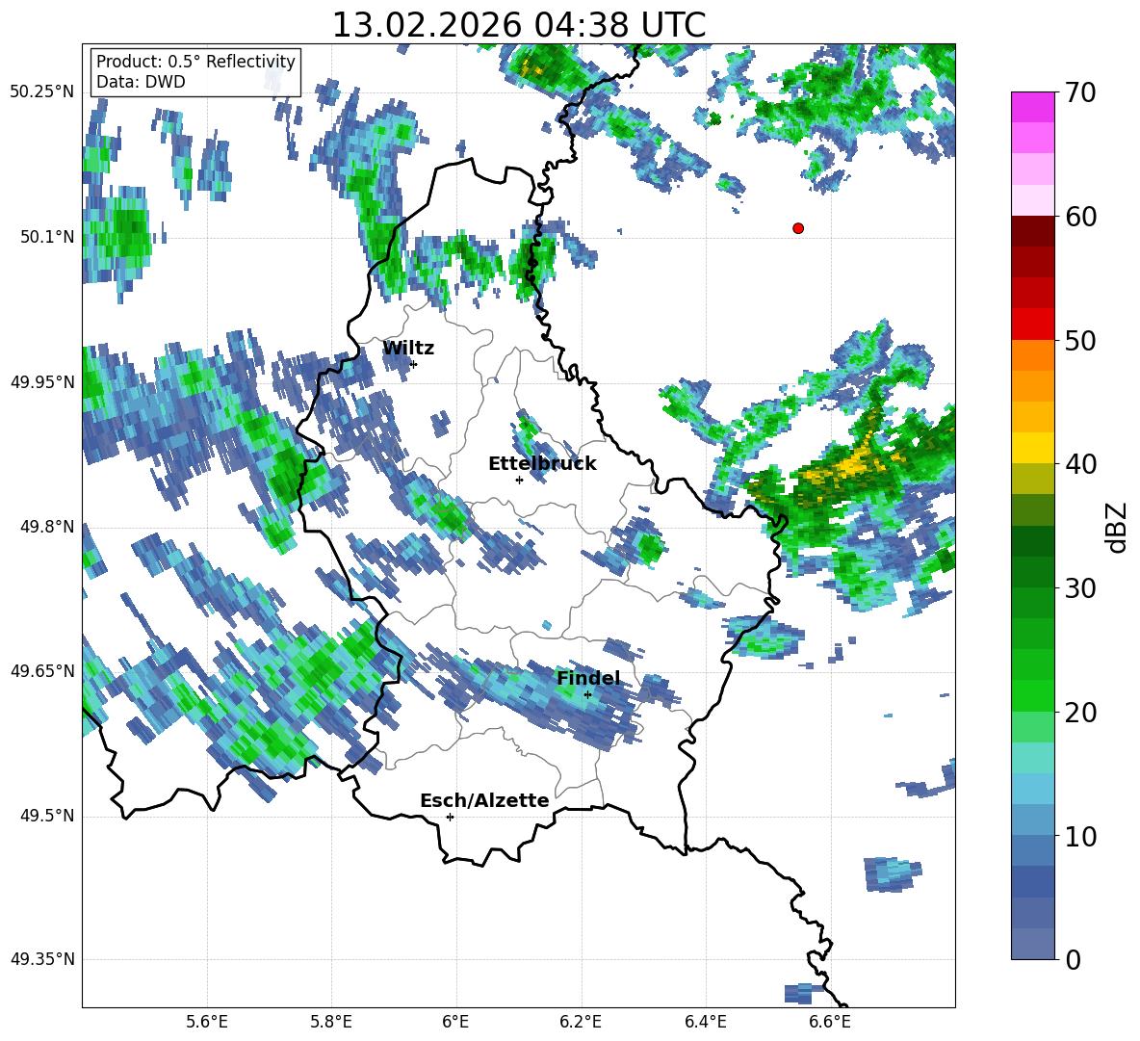Click the 49.35°N latitude tick label
The image size is (1140, 1041).
[42, 959]
